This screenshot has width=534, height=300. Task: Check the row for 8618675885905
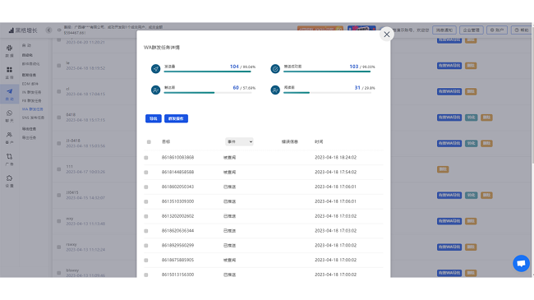pyautogui.click(x=146, y=260)
